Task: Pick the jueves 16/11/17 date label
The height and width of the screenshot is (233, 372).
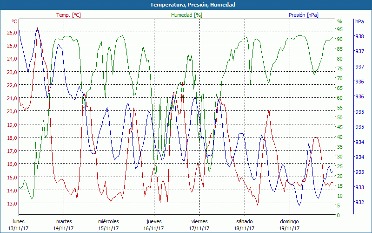Action: click(154, 225)
